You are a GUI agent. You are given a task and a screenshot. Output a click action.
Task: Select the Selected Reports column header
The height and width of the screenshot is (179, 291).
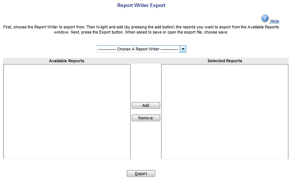click(x=225, y=61)
